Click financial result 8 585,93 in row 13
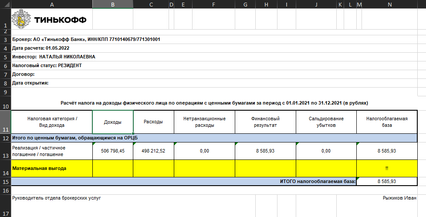The height and width of the screenshot is (217, 426). coord(265,151)
